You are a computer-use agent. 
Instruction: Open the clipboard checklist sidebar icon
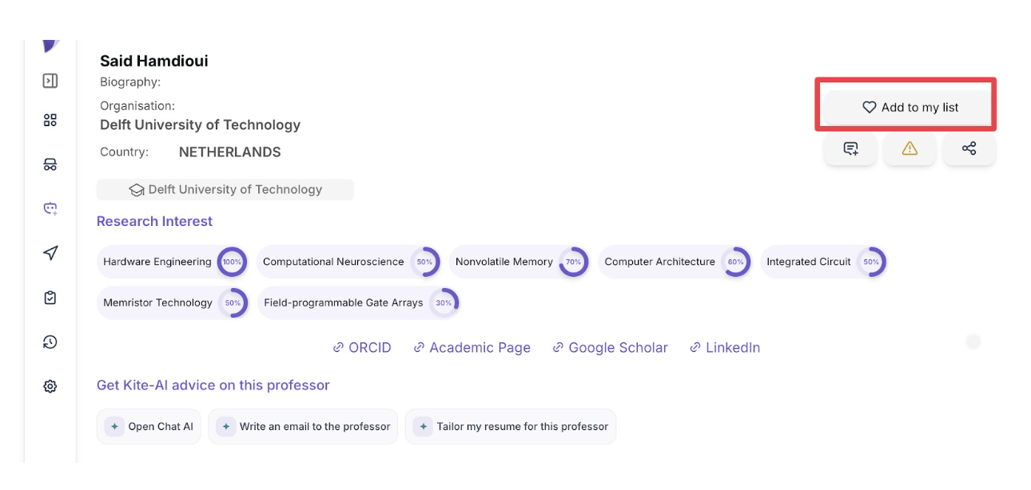(50, 298)
